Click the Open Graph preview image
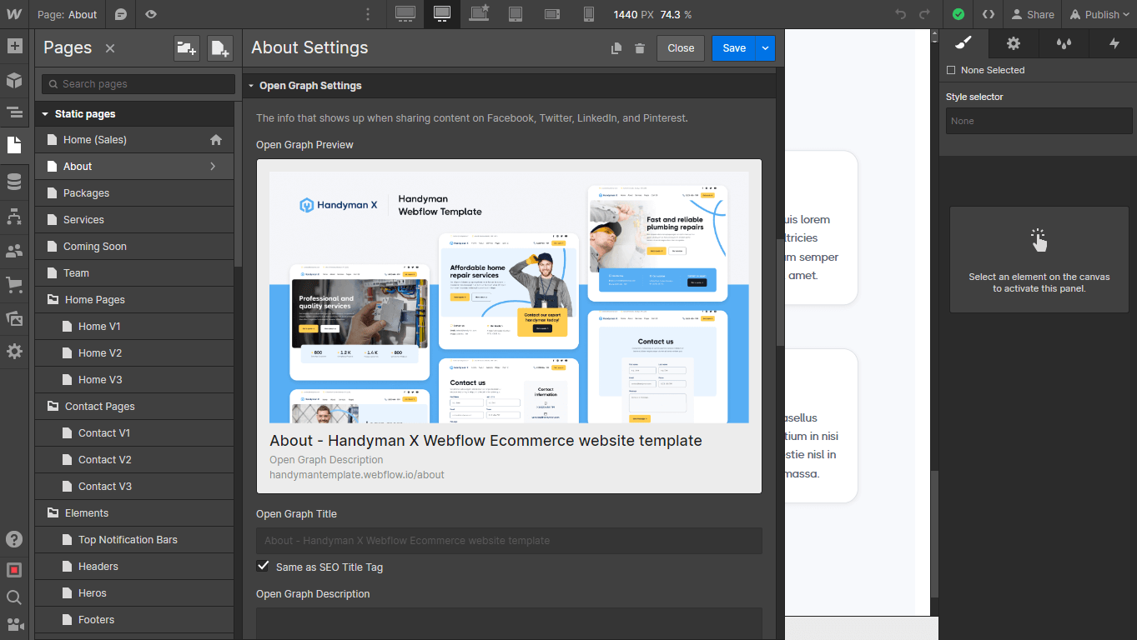 tap(509, 297)
